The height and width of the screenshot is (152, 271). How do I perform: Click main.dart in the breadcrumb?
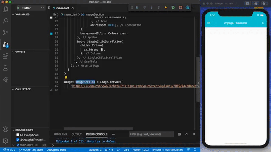(71, 14)
